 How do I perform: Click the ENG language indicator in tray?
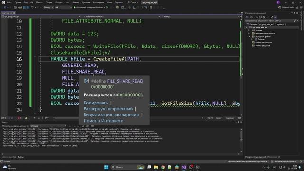tap(275, 167)
